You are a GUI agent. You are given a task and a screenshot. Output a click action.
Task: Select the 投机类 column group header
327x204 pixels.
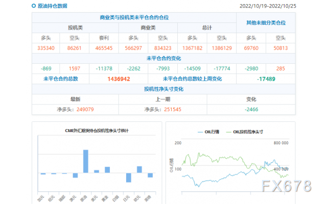coord(75,28)
